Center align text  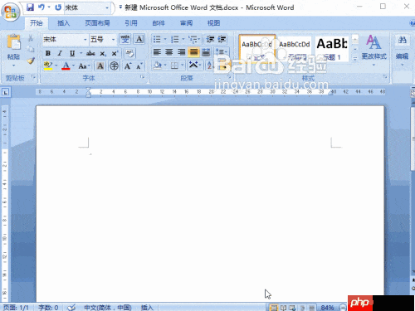click(x=169, y=52)
